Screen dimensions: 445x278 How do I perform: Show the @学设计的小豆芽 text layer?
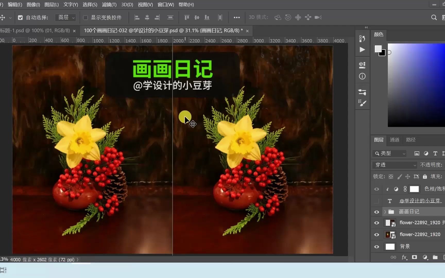pos(376,201)
